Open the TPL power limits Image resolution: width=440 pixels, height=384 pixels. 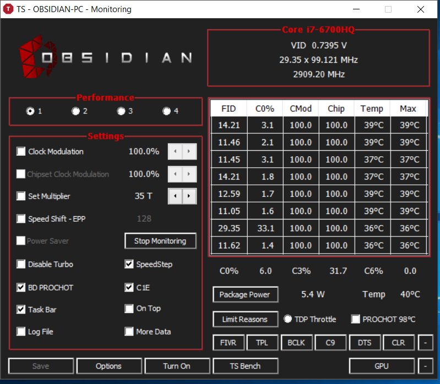pos(262,343)
